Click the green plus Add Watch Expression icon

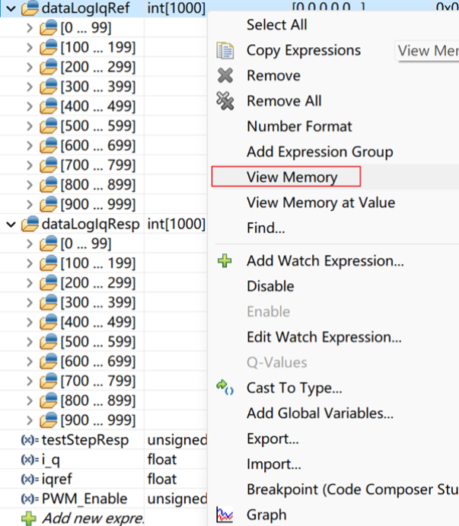(225, 261)
